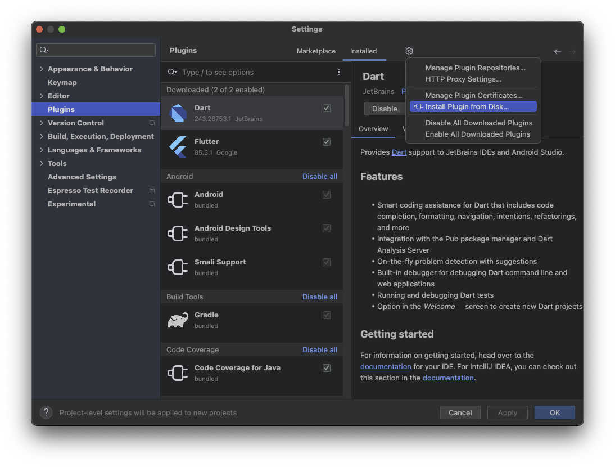The height and width of the screenshot is (467, 615).
Task: Click the Android plugin plug icon
Action: [178, 200]
